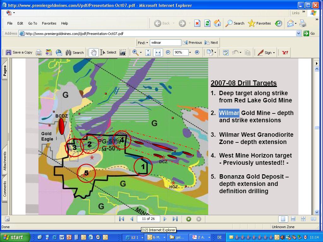Click Next to find the next match
The width and height of the screenshot is (323, 242).
click(x=211, y=43)
